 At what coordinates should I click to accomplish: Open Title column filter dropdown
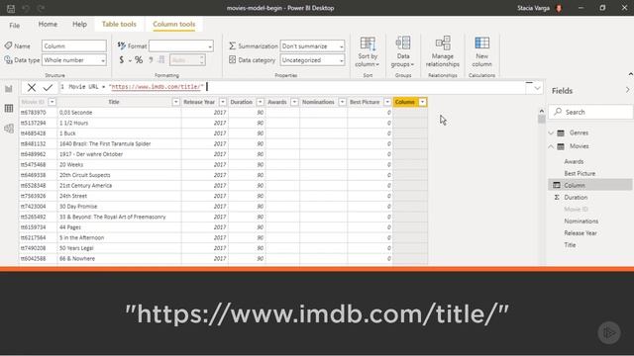click(x=176, y=102)
